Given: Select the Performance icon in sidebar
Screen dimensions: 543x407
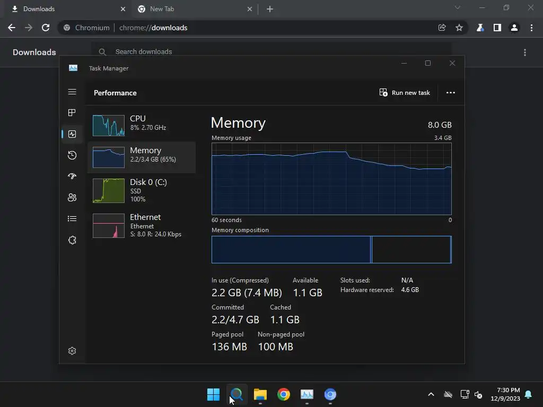Looking at the screenshot, I should click(72, 134).
